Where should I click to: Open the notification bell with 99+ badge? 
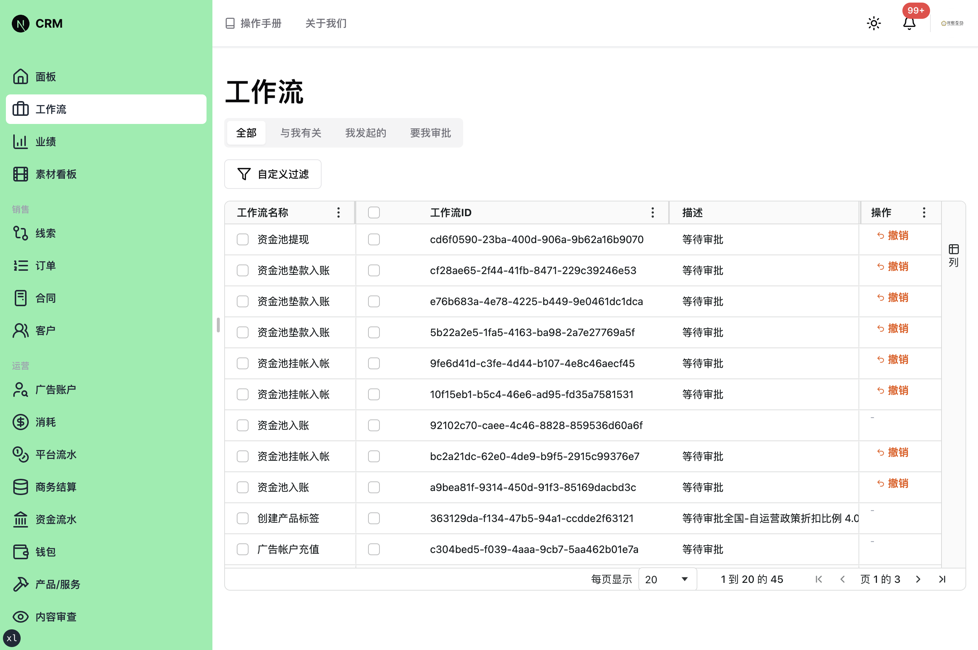[909, 23]
